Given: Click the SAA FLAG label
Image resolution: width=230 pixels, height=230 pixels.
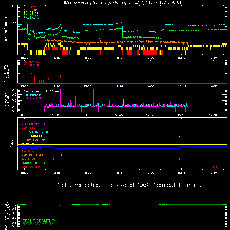Looking at the screenshot, I should point(28,151).
